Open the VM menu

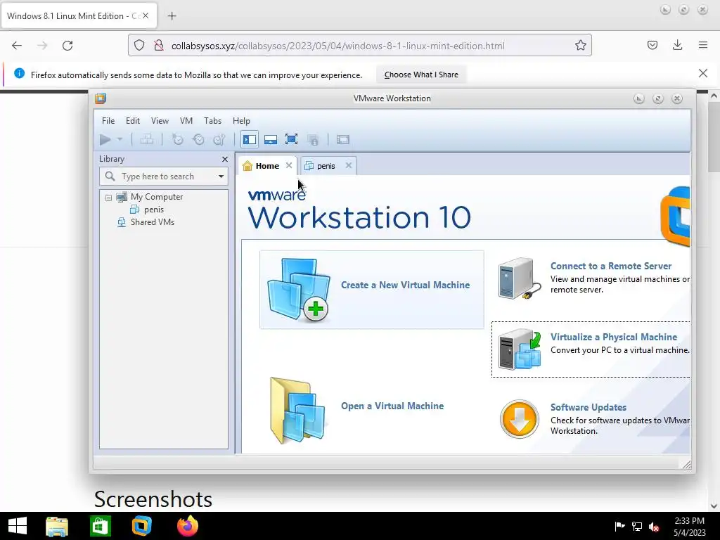pyautogui.click(x=186, y=121)
